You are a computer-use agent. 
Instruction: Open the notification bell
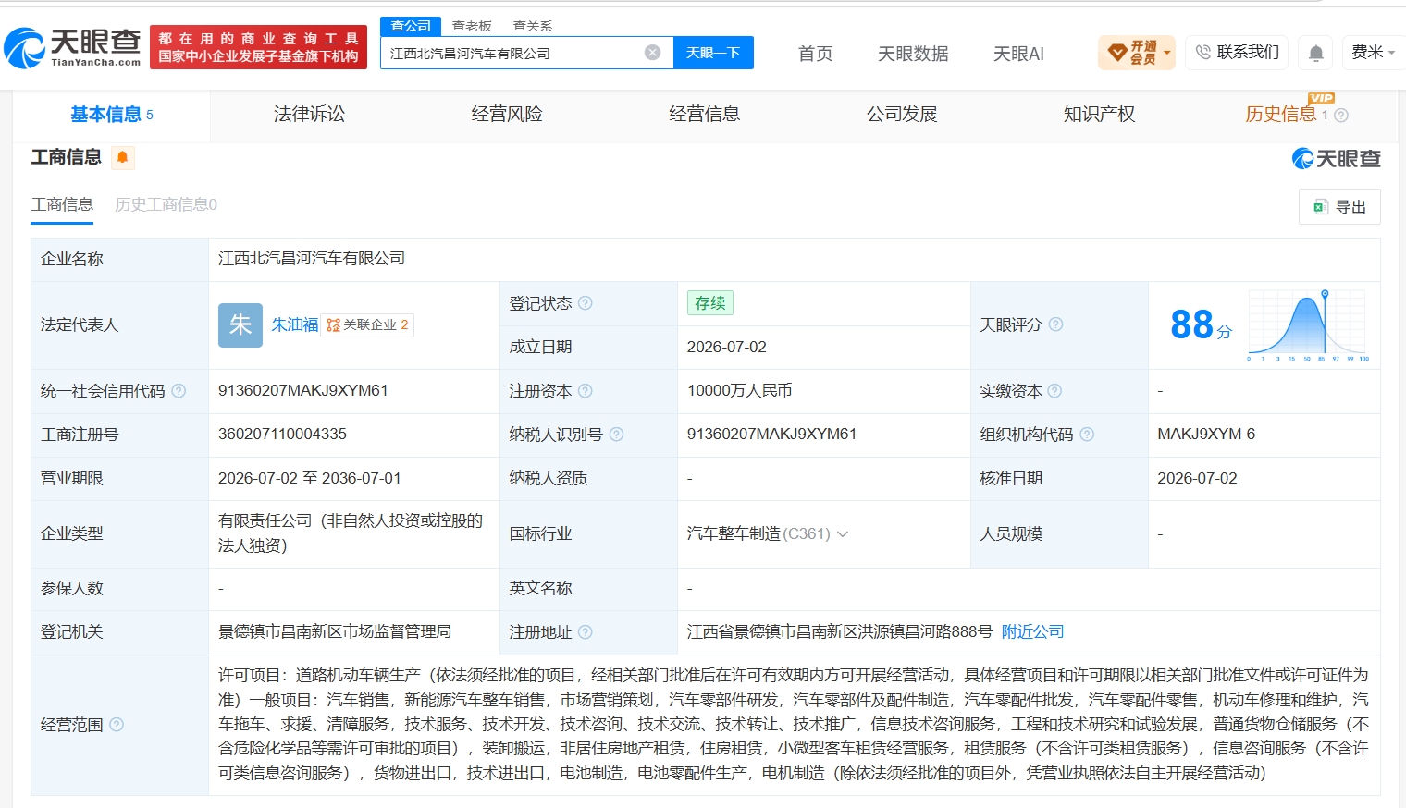click(x=1315, y=53)
